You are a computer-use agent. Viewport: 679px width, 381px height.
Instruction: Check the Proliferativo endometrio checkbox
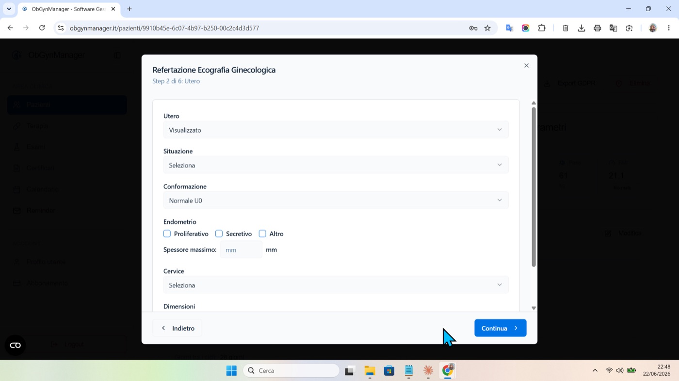pyautogui.click(x=167, y=234)
